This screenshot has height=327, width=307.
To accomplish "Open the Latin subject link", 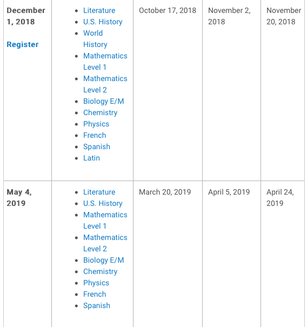I will 91,158.
